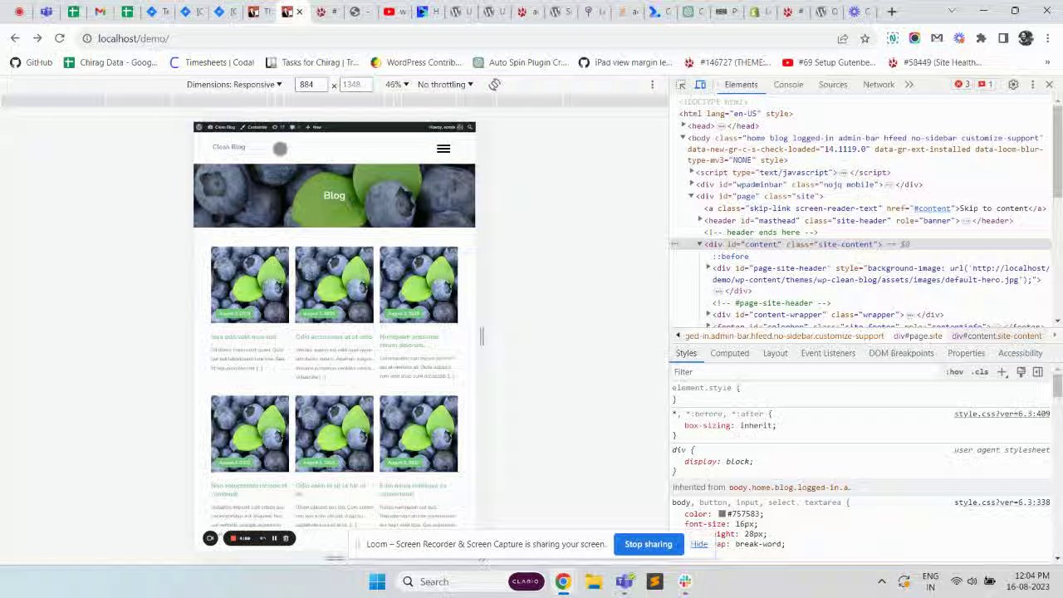The width and height of the screenshot is (1063, 598).
Task: Expand the div id content-wrapper node
Action: click(x=708, y=315)
